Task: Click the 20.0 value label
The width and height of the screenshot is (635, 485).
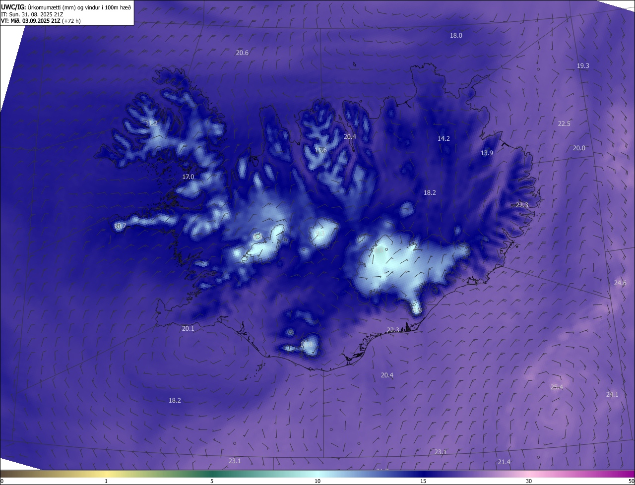Action: 579,148
